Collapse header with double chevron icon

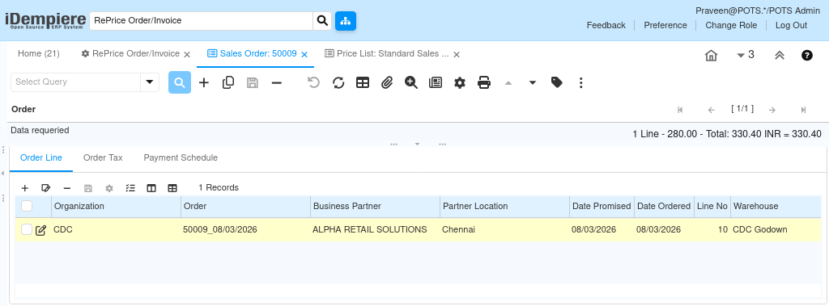click(x=780, y=56)
